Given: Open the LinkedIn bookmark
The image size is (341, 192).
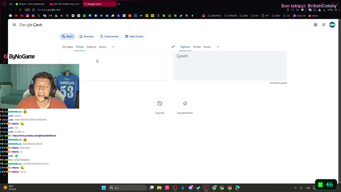Looking at the screenshot, I should pyautogui.click(x=107, y=16).
